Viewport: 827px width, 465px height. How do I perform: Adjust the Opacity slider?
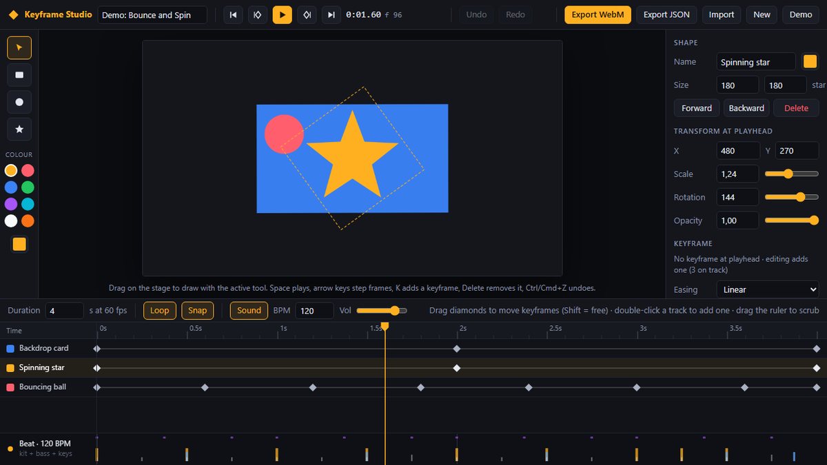(x=792, y=220)
